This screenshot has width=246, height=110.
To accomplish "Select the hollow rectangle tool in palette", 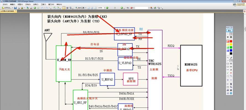I will click(x=228, y=64).
